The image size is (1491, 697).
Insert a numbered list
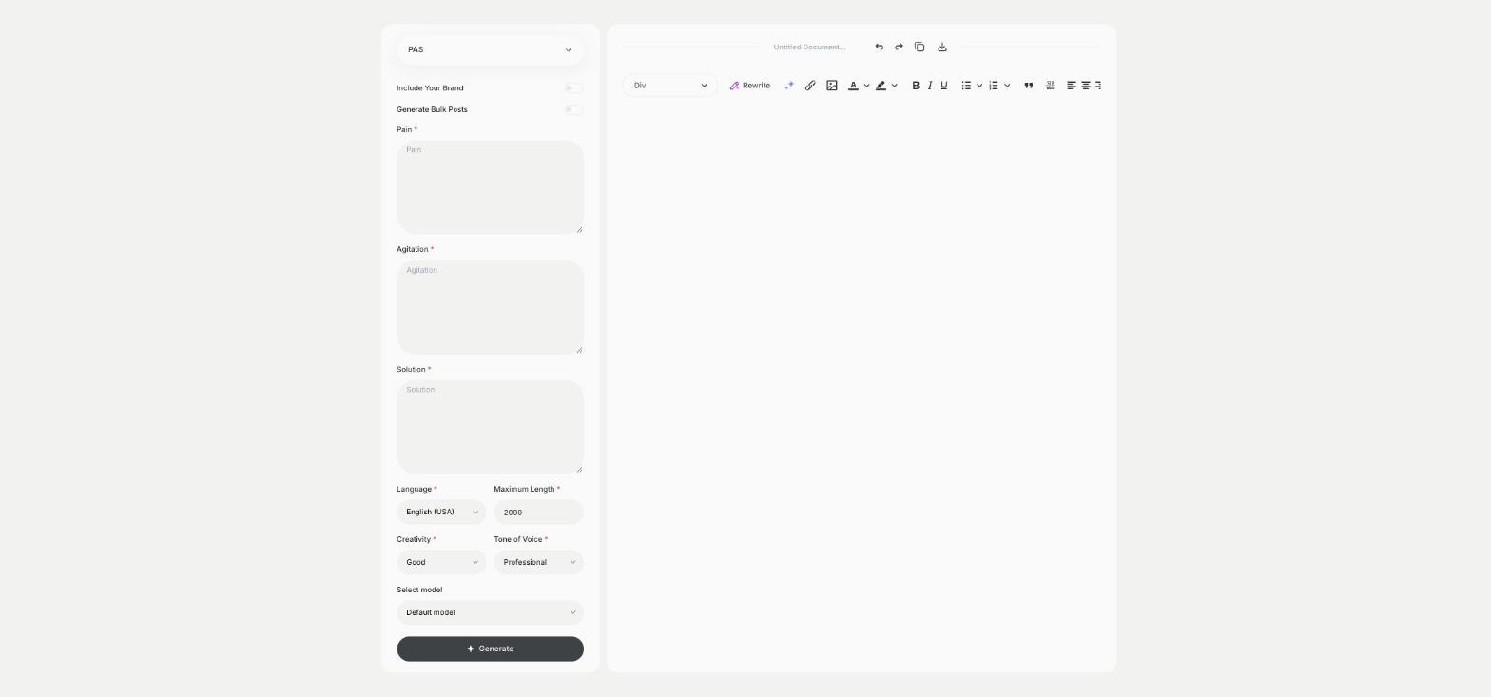[x=994, y=86]
